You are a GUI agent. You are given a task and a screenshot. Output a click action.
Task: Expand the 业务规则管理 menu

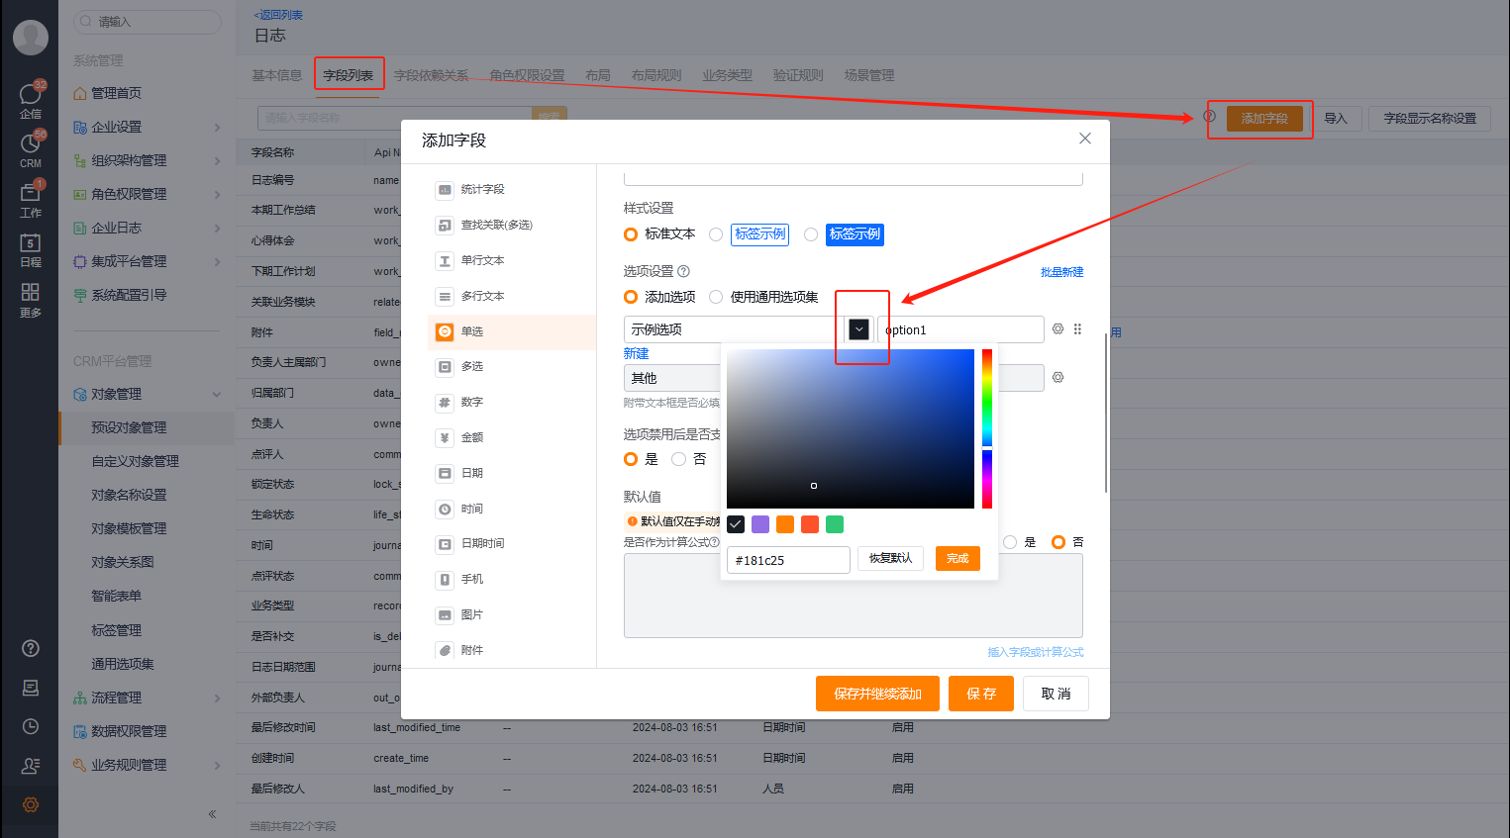(148, 765)
